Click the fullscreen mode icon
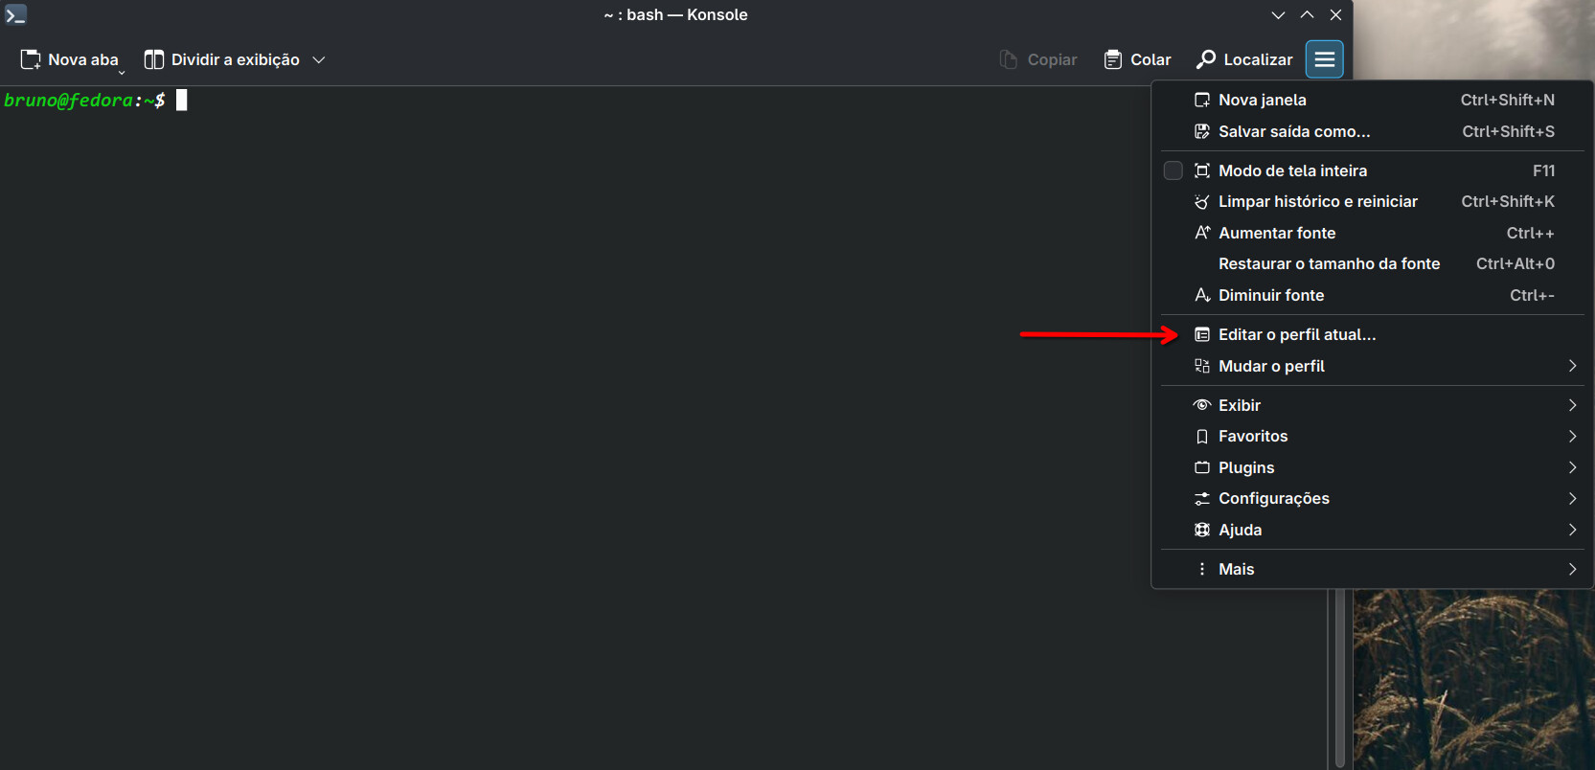The image size is (1595, 770). pyautogui.click(x=1202, y=170)
